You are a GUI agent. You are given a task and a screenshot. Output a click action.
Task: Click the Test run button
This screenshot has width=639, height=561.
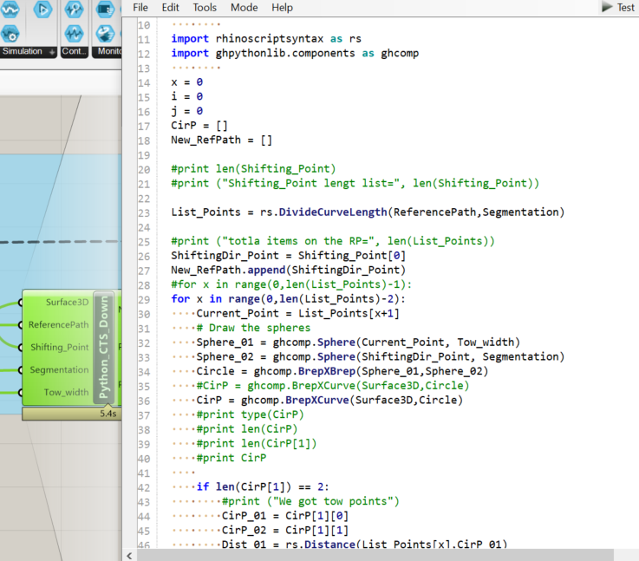(x=618, y=7)
